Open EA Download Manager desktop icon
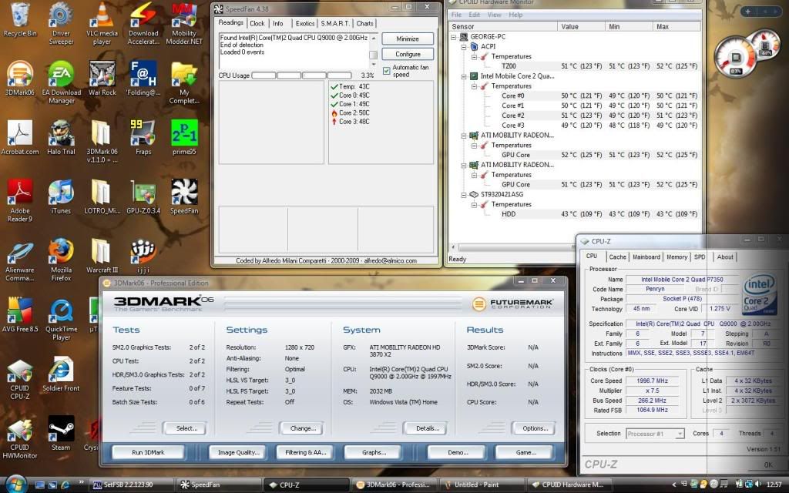 point(62,82)
